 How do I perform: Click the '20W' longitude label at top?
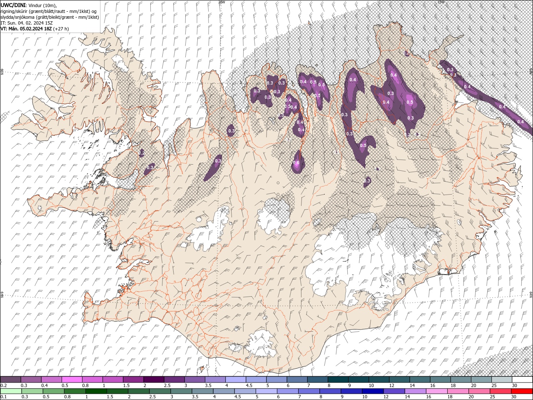(221, 2)
